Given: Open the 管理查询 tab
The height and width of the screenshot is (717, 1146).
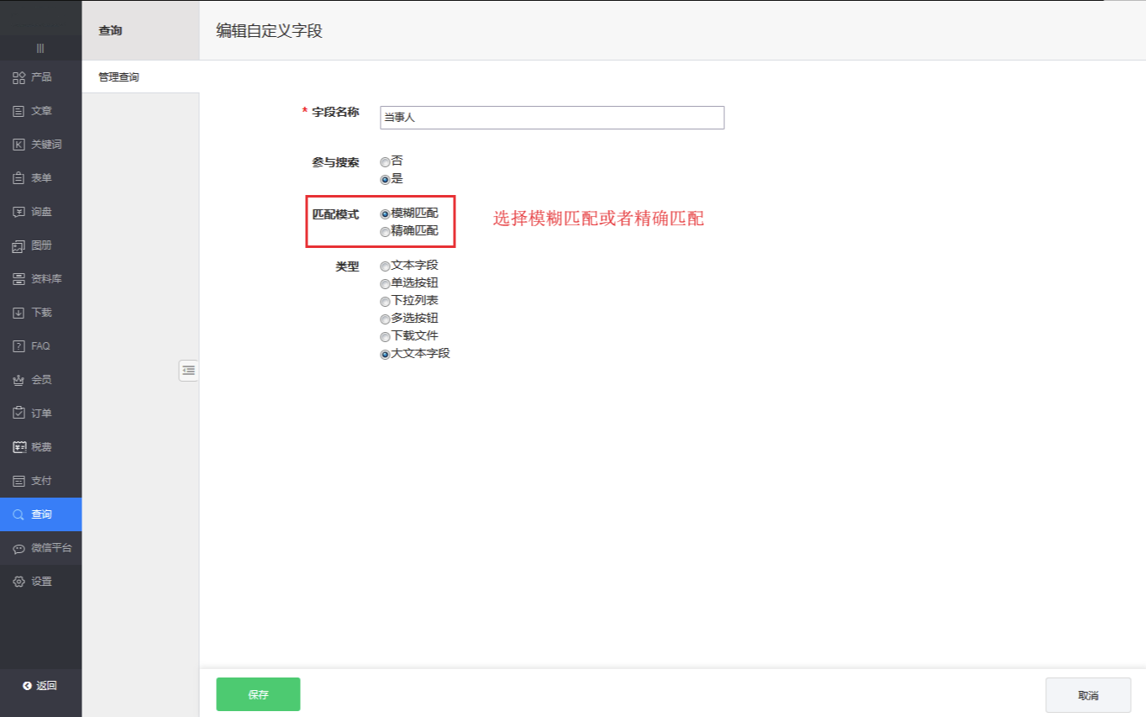Looking at the screenshot, I should [118, 77].
